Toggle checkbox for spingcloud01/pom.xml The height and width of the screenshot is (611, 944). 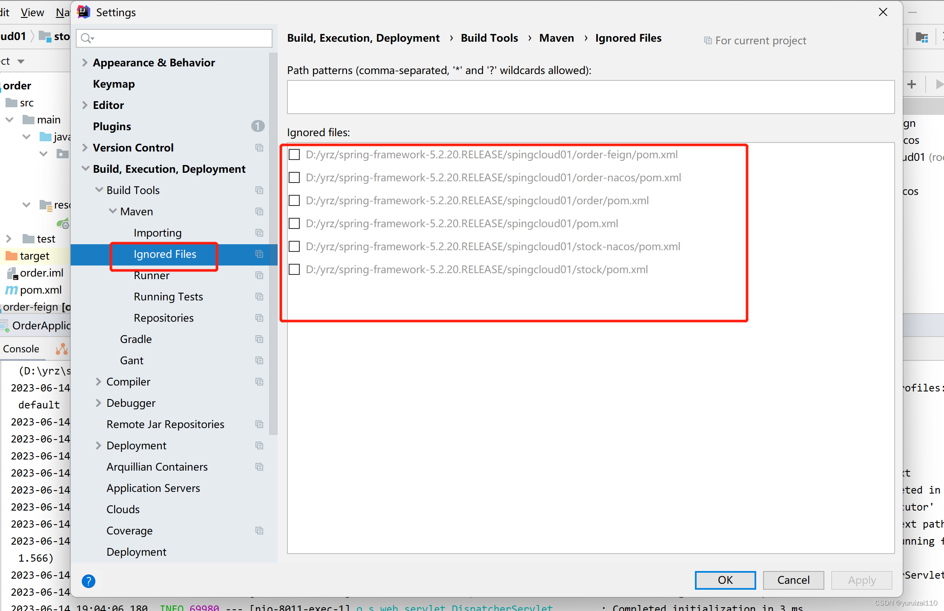294,223
